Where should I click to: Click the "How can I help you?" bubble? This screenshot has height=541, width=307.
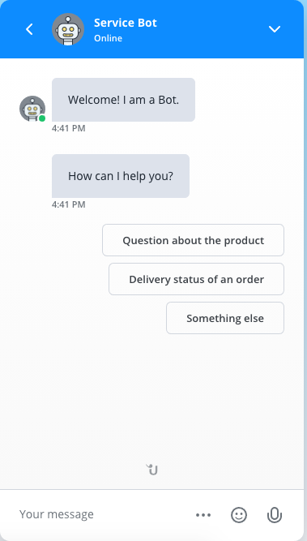pyautogui.click(x=121, y=176)
